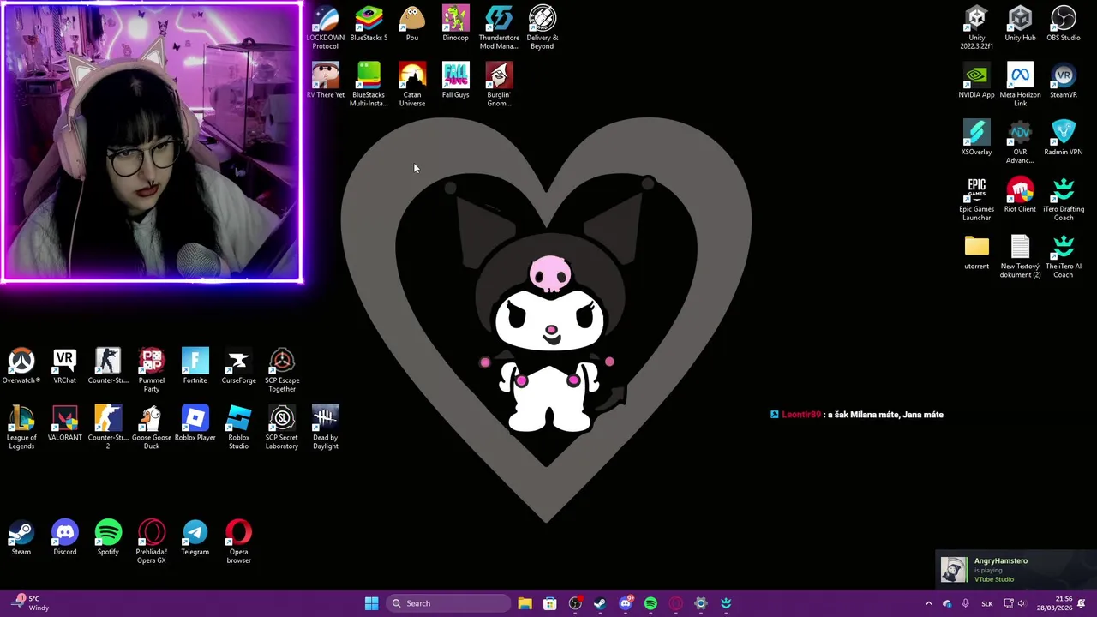Select The iTero AI Coach shortcut
The height and width of the screenshot is (617, 1097).
(x=1064, y=256)
